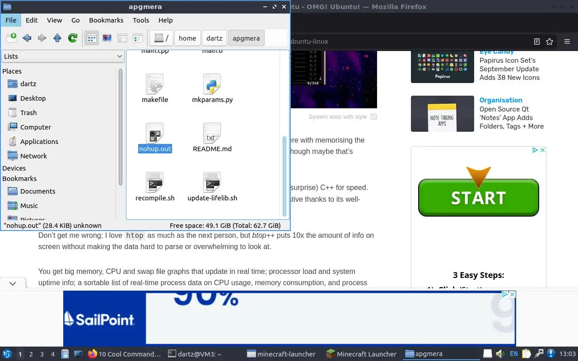The width and height of the screenshot is (578, 361).
Task: Reload the current folder
Action: pyautogui.click(x=73, y=38)
